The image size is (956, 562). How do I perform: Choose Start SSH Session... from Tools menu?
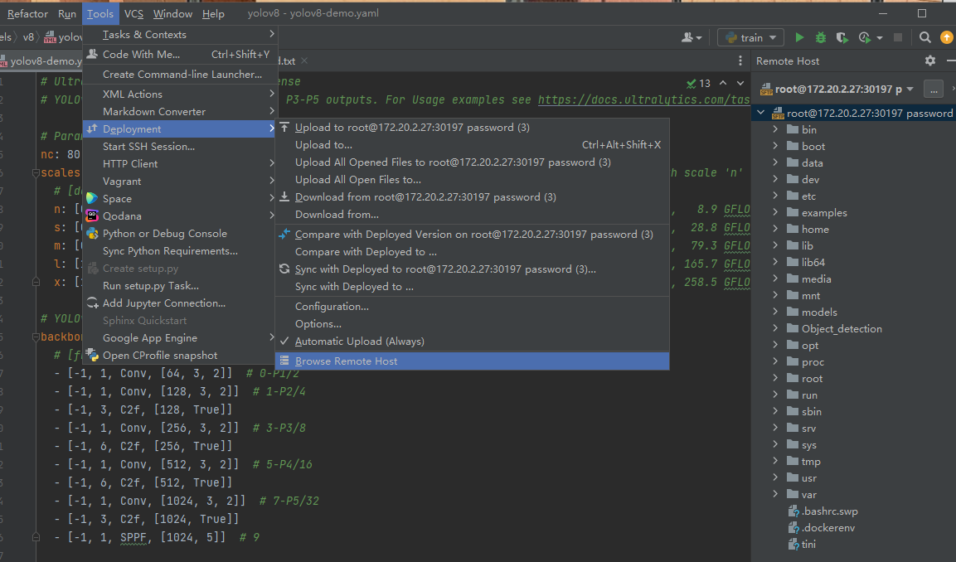coord(179,146)
